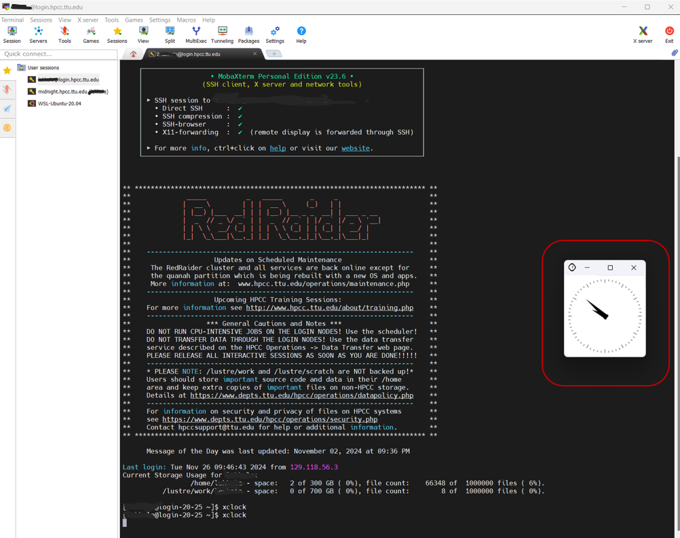Open the training.php URL link
The image size is (680, 538).
[x=330, y=308]
